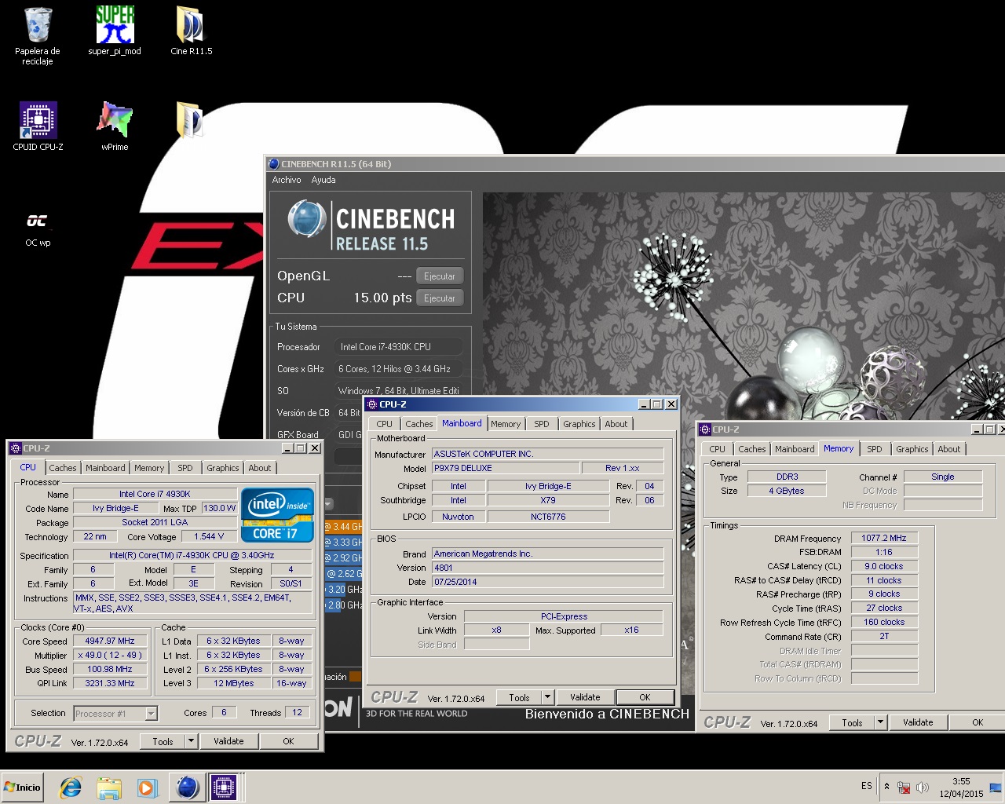Open the OC wp desktop icon
Screen dimensions: 1005x804
(38, 229)
